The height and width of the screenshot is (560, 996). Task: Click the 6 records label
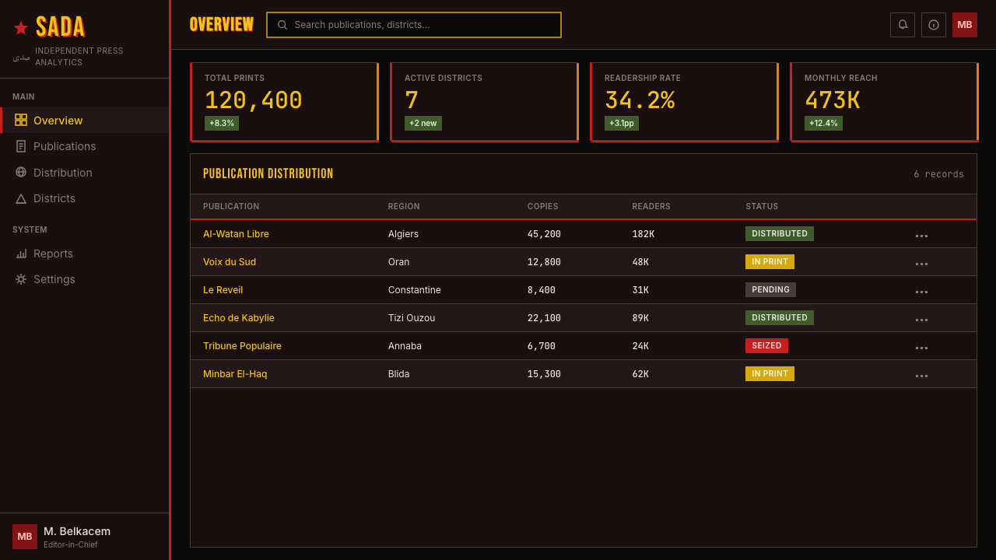coord(938,174)
